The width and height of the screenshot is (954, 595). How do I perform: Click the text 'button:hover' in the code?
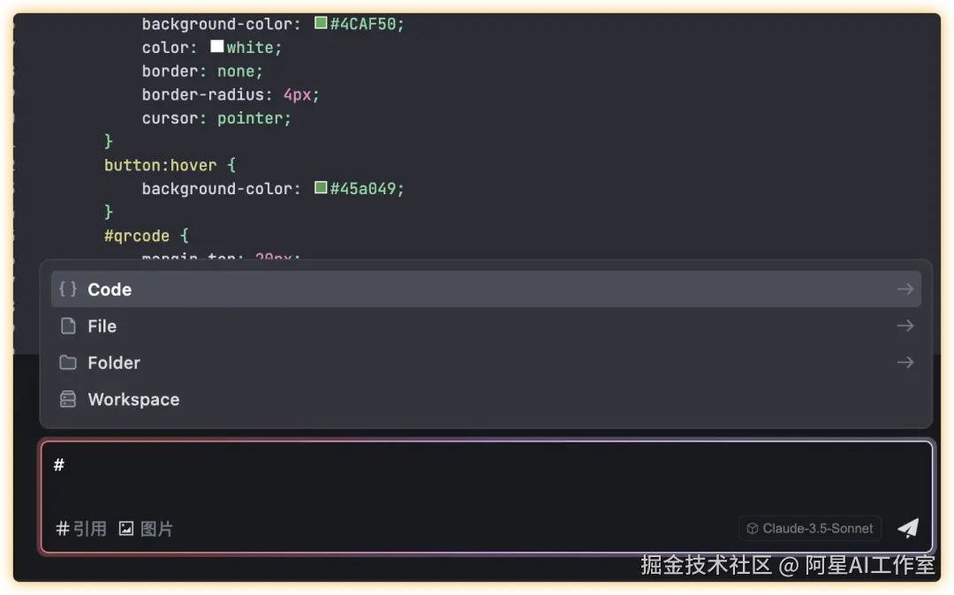pos(161,165)
